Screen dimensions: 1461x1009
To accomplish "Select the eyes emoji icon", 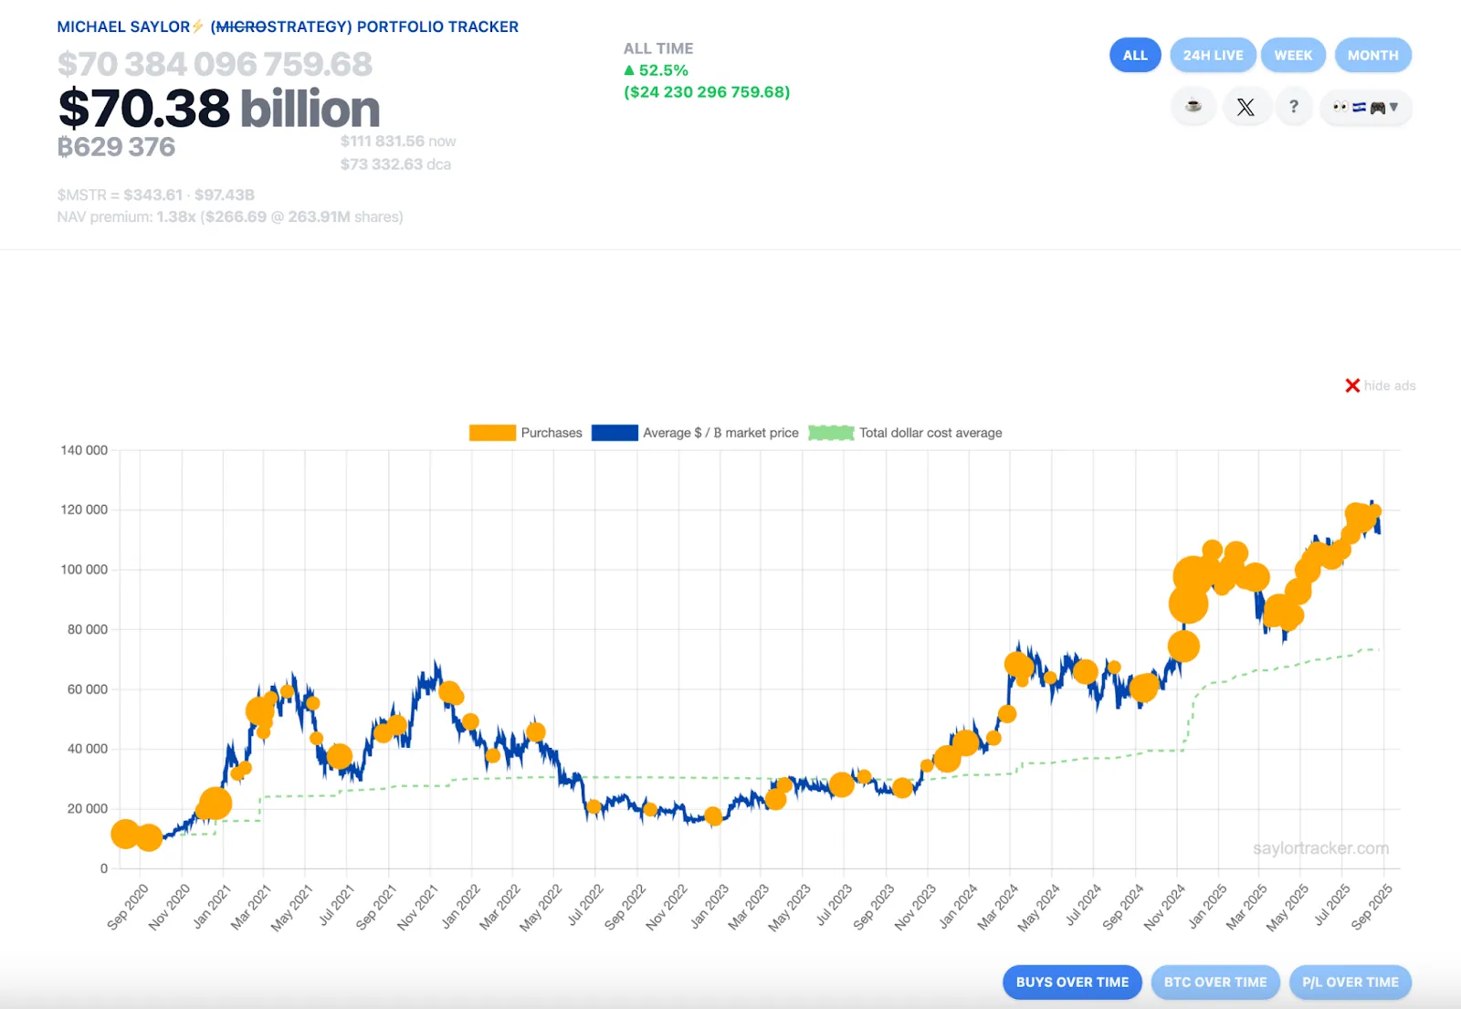I will point(1340,107).
